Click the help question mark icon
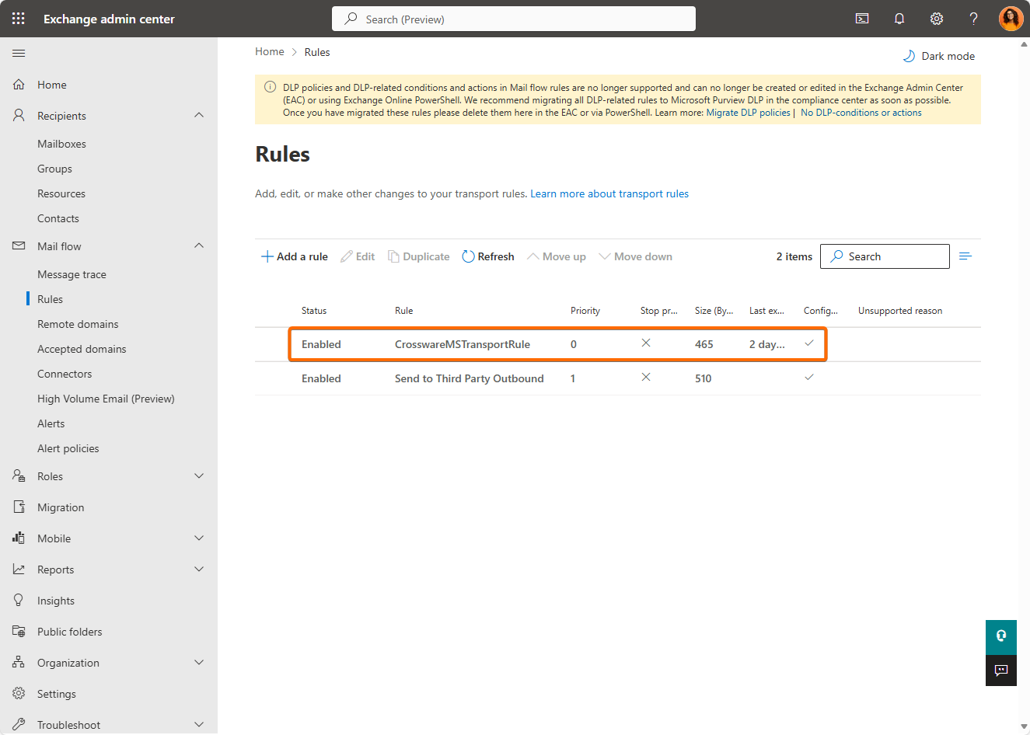This screenshot has height=735, width=1030. click(x=973, y=19)
